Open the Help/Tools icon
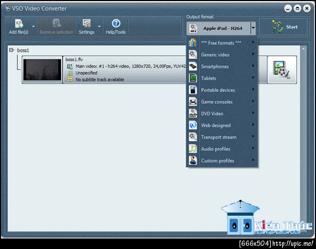This screenshot has height=249, width=316. coord(116,23)
